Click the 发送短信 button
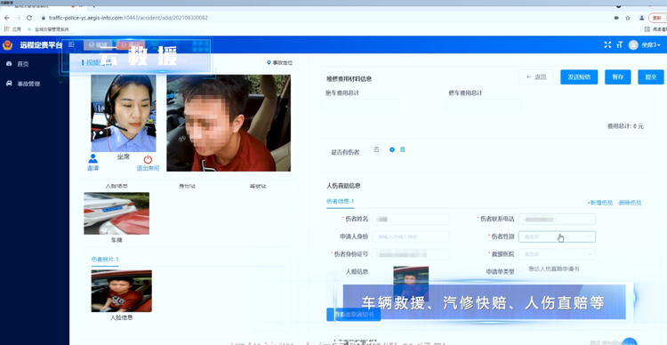The height and width of the screenshot is (345, 667). 579,77
